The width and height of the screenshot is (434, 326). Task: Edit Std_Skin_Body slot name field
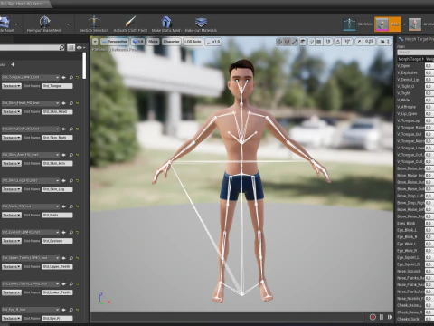click(x=57, y=138)
